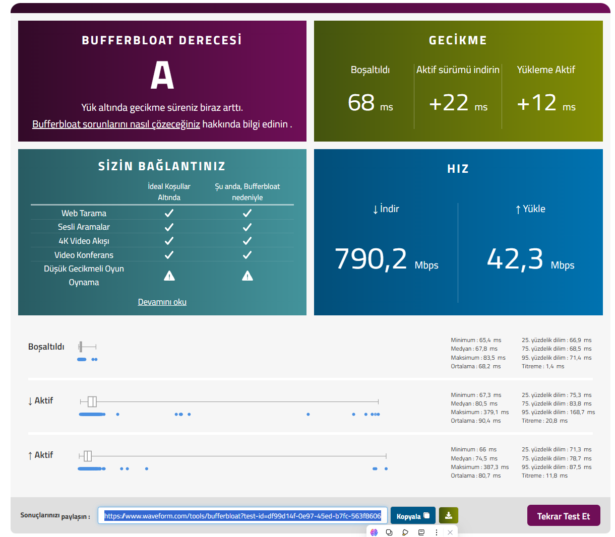
Task: Click the Titreme : 20,8 ms statistic
Action: [544, 421]
